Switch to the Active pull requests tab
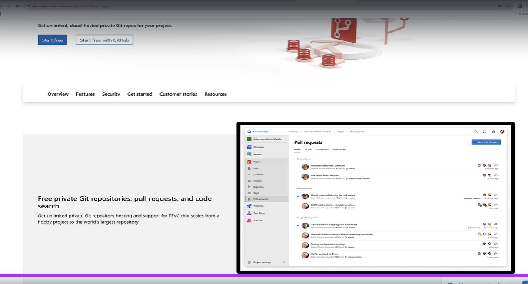528x284 pixels. [x=308, y=149]
